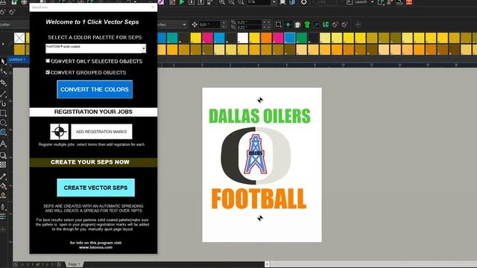Open the zoom level dropdown
Image resolution: width=477 pixels, height=268 pixels.
[274, 2]
